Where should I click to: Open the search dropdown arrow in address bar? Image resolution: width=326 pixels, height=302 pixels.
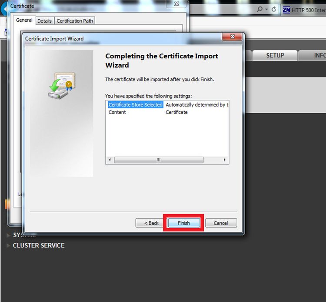(x=266, y=10)
